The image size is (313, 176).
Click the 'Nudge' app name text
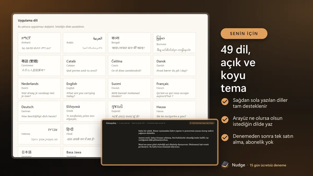click(238, 165)
